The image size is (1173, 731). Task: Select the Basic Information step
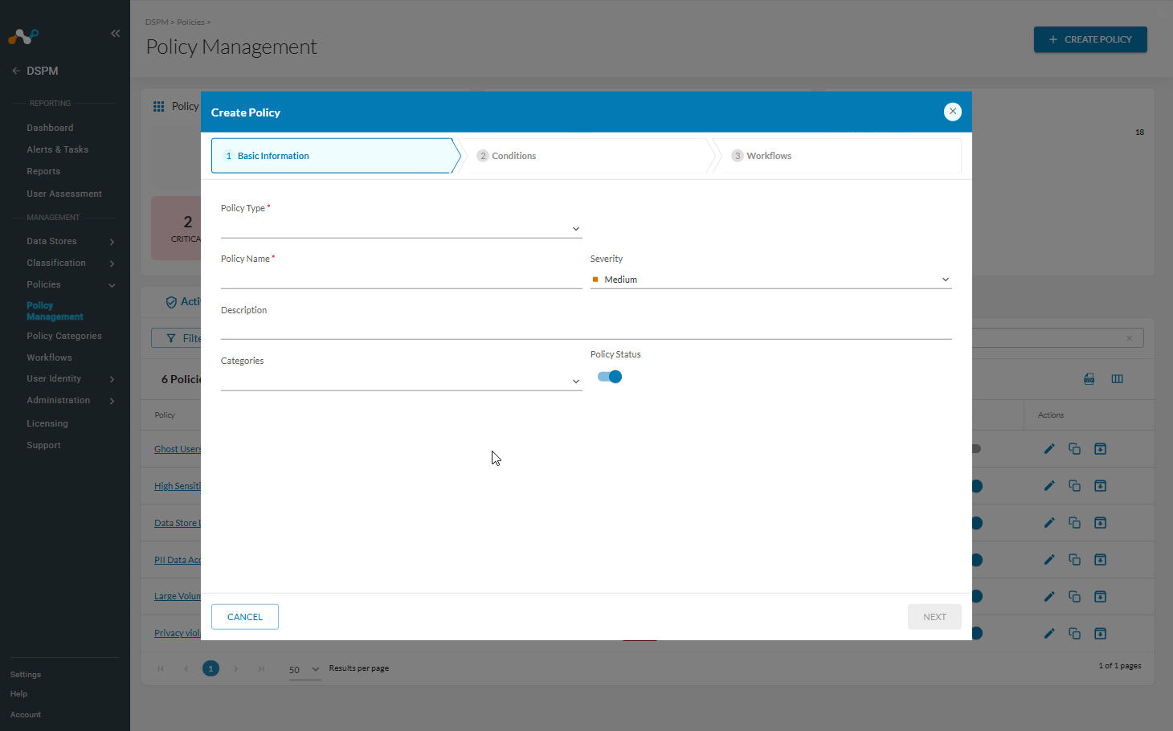[336, 156]
